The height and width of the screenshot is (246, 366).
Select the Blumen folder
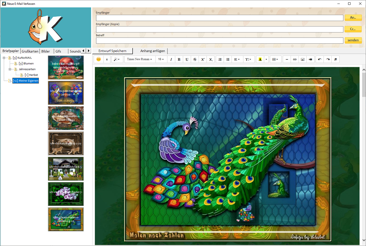click(26, 64)
